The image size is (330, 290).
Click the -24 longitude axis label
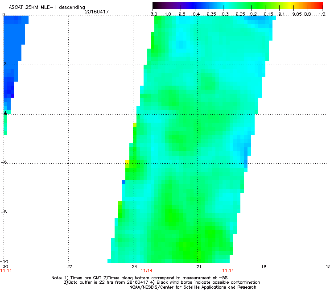133,267
